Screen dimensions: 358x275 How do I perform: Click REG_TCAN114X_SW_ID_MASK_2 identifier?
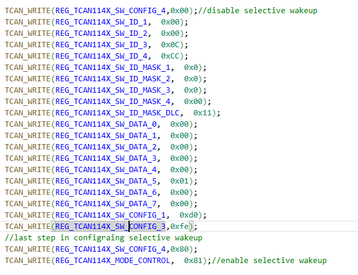[113, 79]
